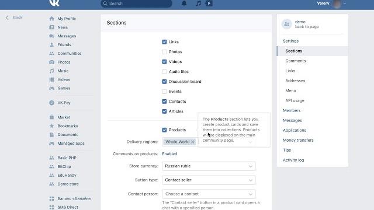The height and width of the screenshot is (210, 374).
Task: Toggle the Articles checkbox
Action: click(x=164, y=111)
